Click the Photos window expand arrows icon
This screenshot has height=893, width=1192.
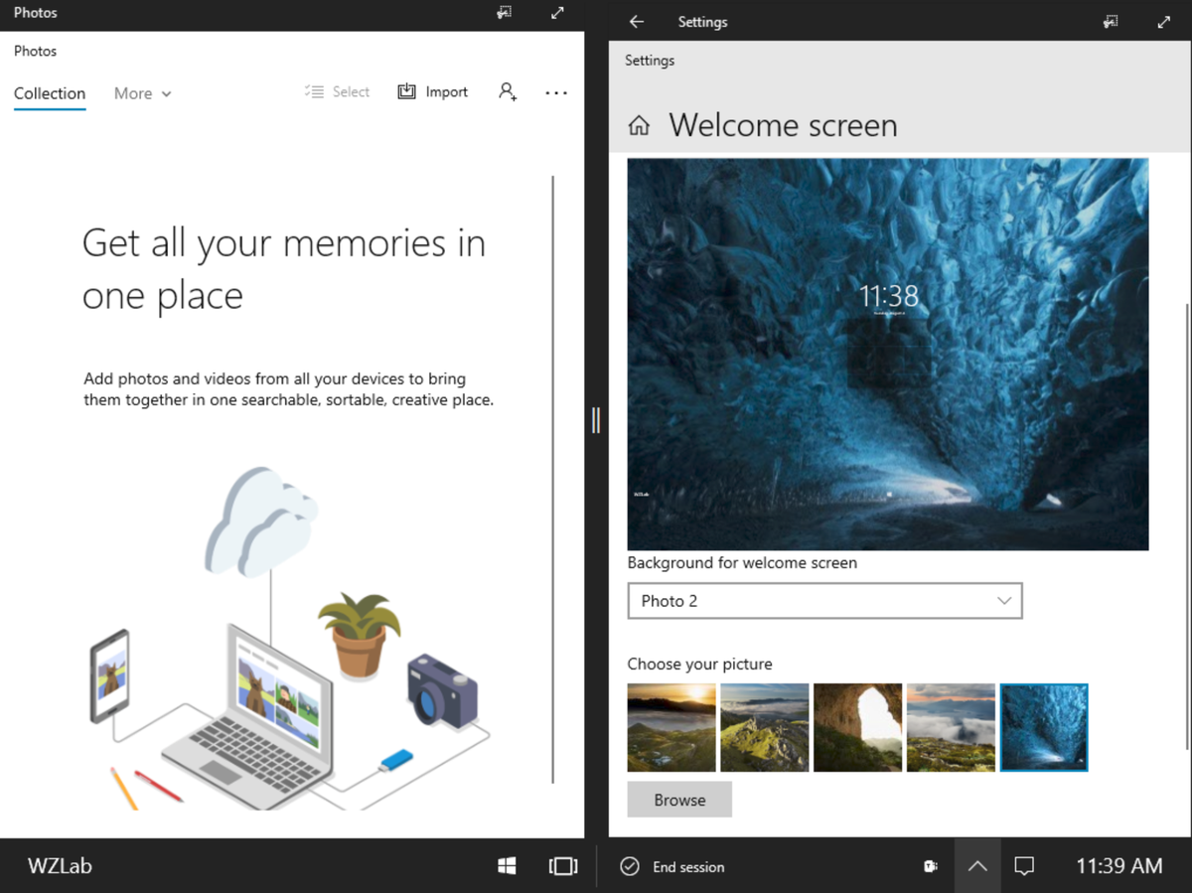tap(557, 14)
